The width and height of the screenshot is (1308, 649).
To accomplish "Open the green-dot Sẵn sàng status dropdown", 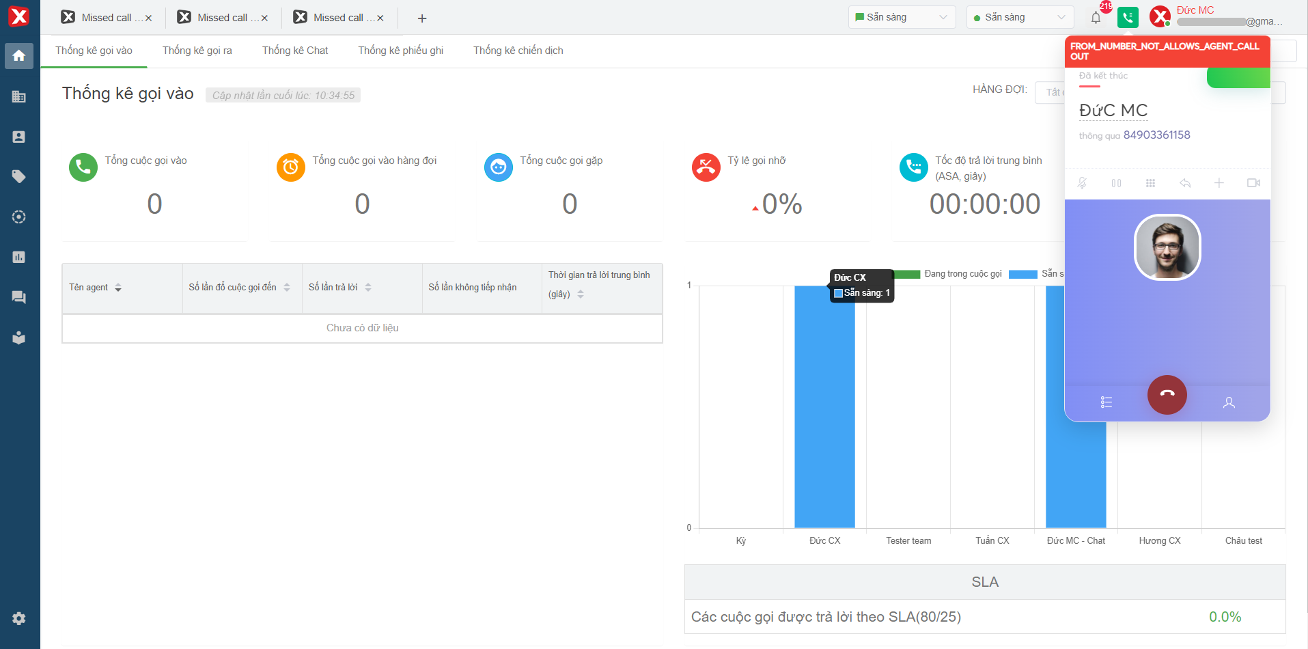I will 1019,18.
